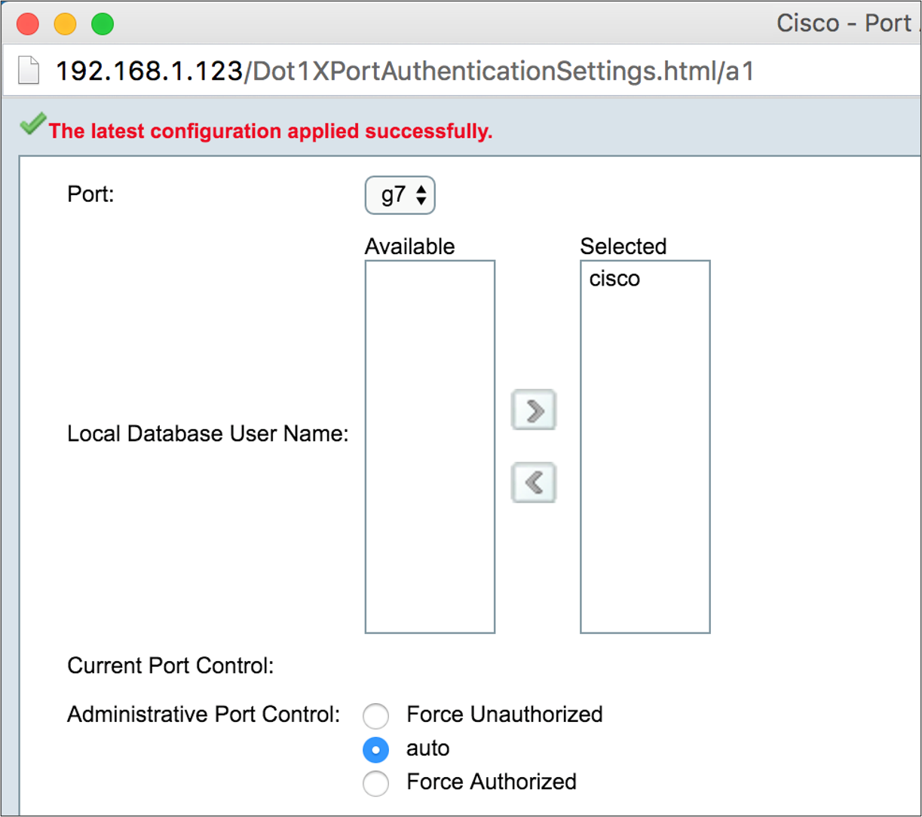Select the cisco entry in Selected list

[x=614, y=279]
